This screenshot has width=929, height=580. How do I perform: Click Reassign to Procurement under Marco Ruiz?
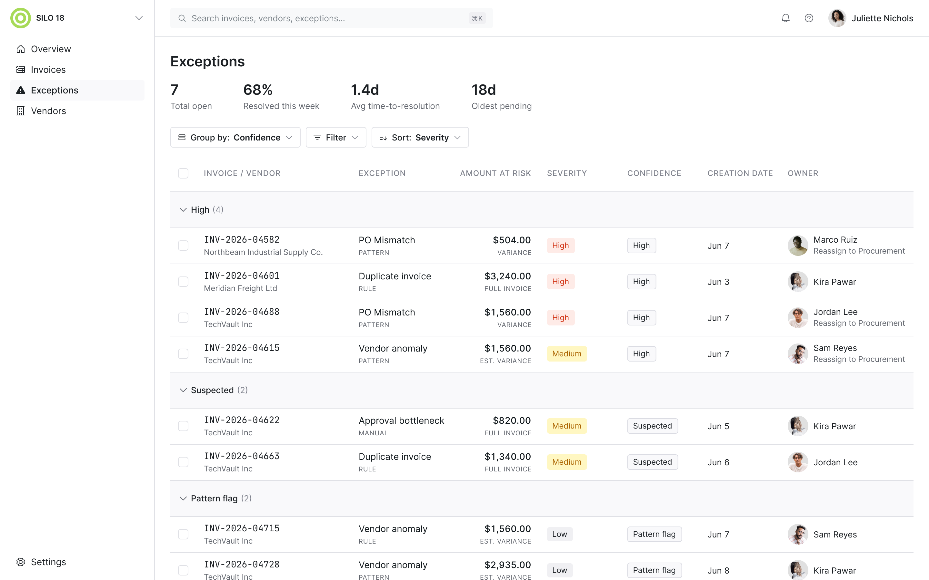coord(859,251)
